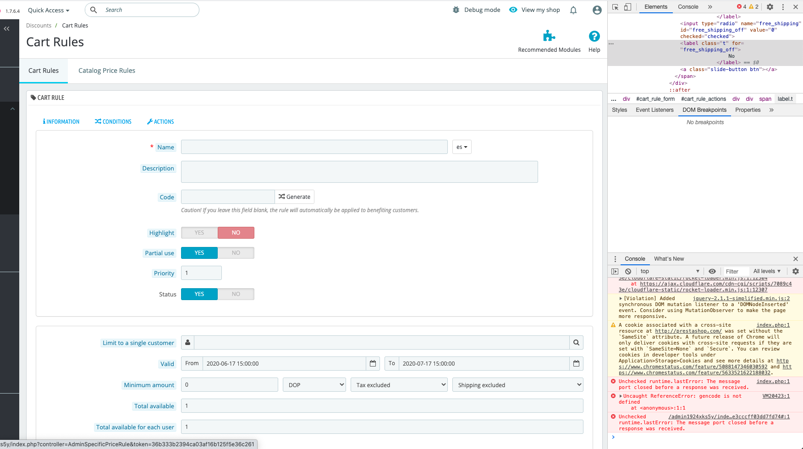Switch to the Cart Rules tab
Viewport: 803px width, 449px height.
pos(44,71)
